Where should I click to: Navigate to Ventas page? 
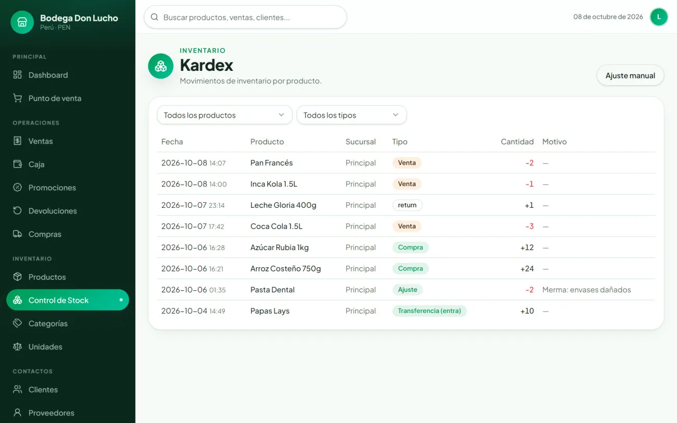(x=68, y=141)
